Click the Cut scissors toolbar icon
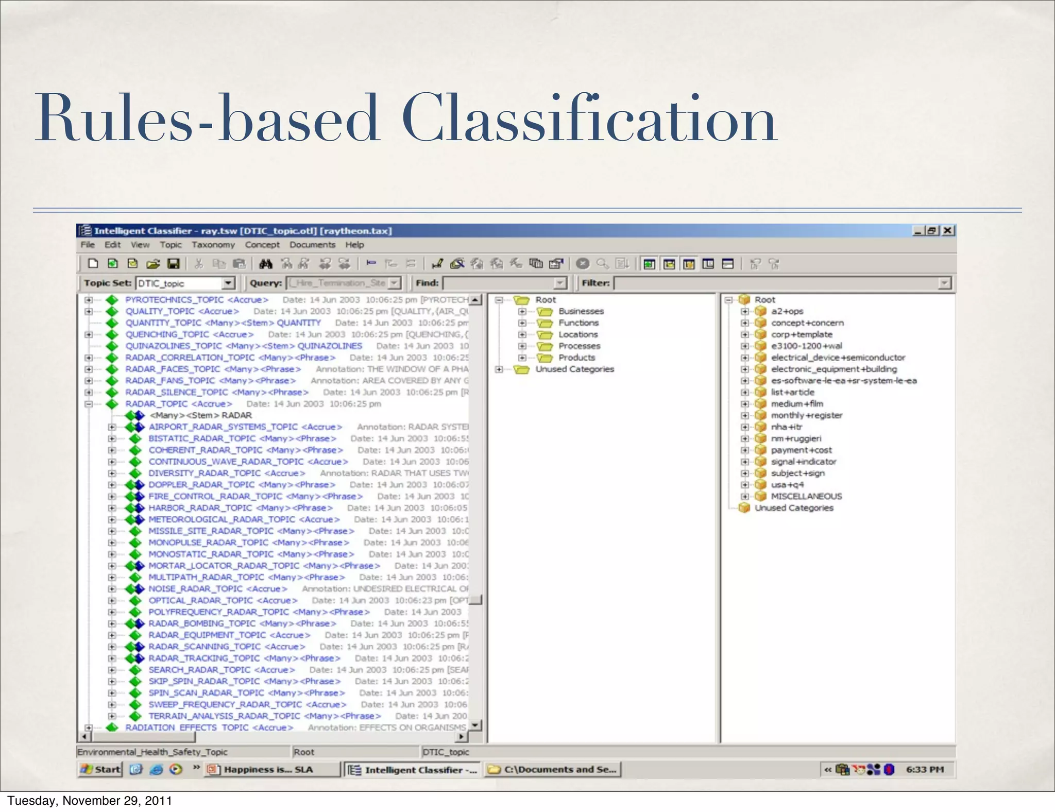This screenshot has width=1055, height=812. [x=198, y=264]
